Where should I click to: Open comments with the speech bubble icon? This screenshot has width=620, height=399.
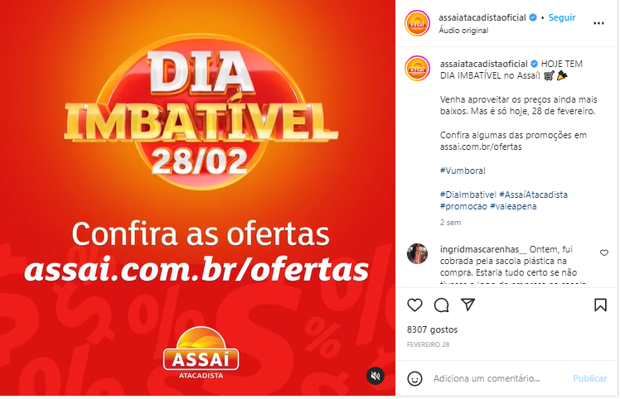pos(441,305)
